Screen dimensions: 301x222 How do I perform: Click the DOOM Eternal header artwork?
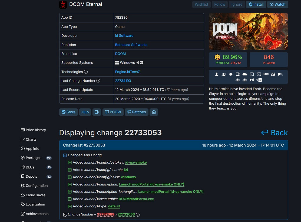[x=248, y=31]
